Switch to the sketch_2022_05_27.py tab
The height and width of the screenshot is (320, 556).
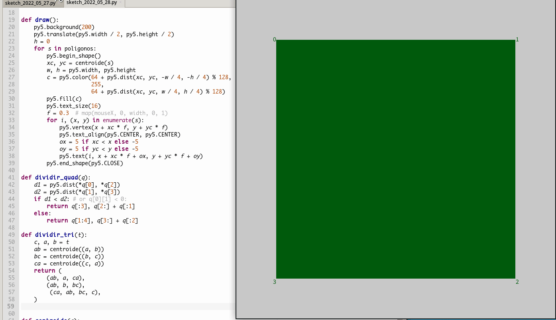30,2
